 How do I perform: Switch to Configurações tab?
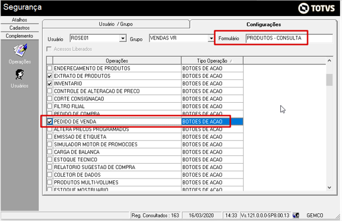[x=264, y=24]
